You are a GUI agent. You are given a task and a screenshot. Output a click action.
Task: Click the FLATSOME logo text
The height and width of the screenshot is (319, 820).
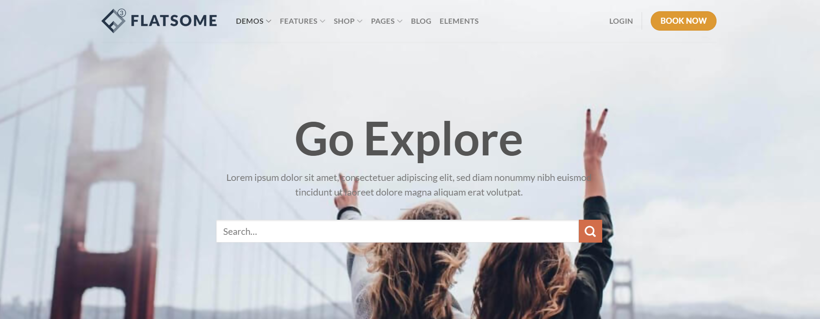point(174,21)
